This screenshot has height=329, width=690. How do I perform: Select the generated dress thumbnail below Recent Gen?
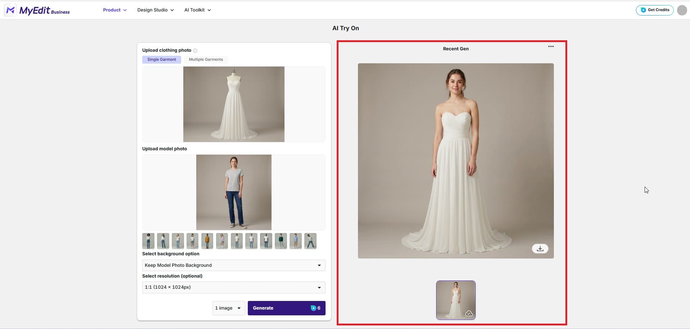coord(455,300)
